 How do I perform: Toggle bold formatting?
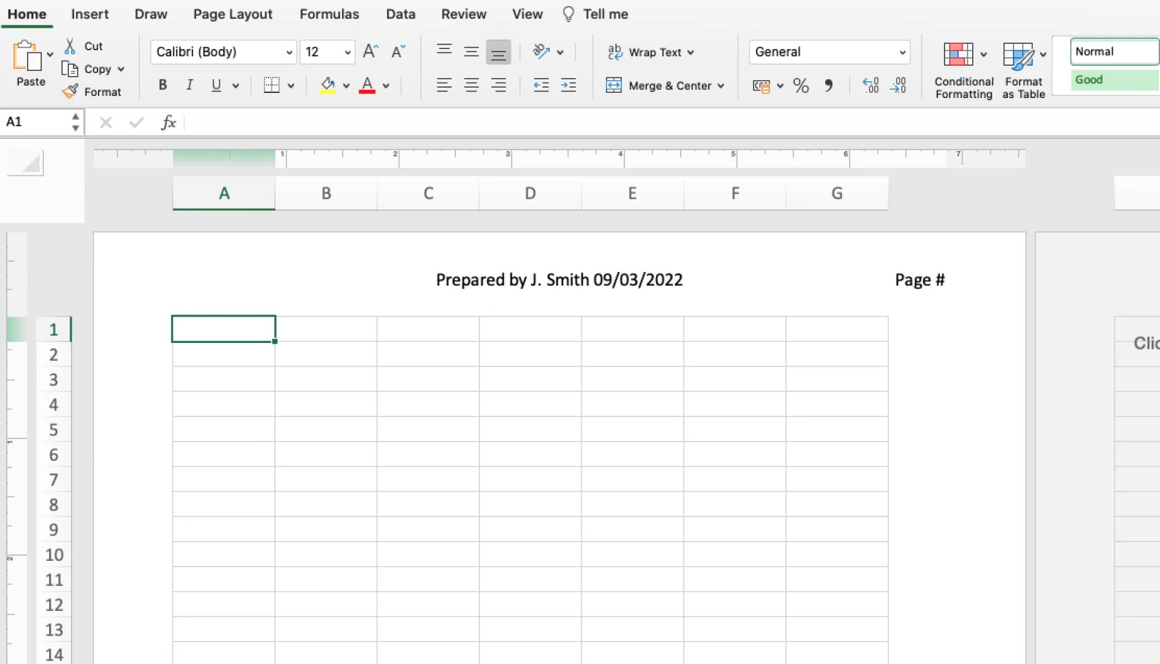pos(162,84)
